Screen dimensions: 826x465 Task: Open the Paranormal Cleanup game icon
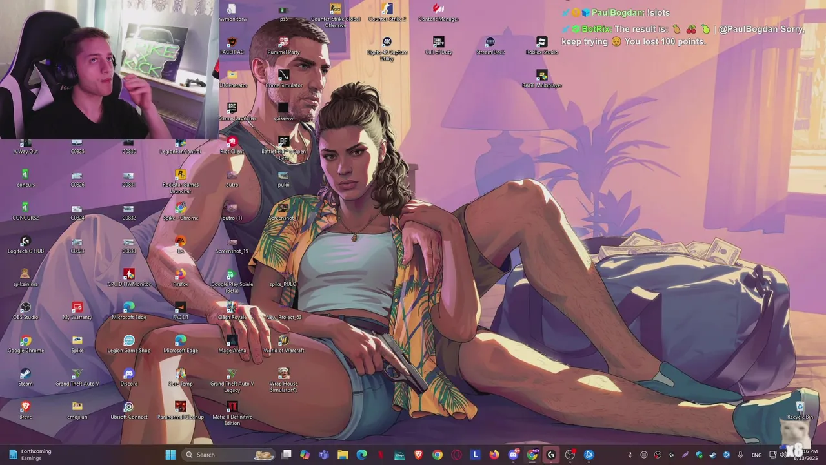tap(181, 410)
